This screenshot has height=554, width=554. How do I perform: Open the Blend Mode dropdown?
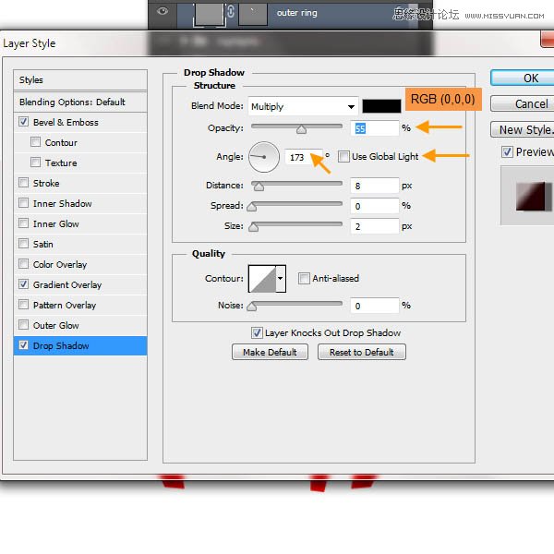(303, 106)
